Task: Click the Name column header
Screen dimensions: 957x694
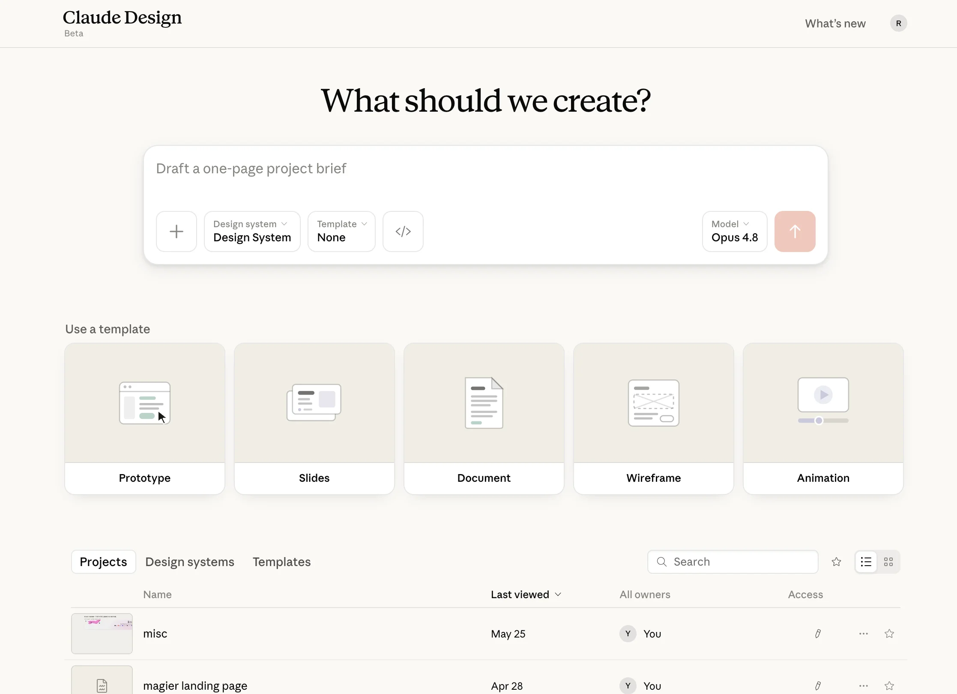Action: 157,594
